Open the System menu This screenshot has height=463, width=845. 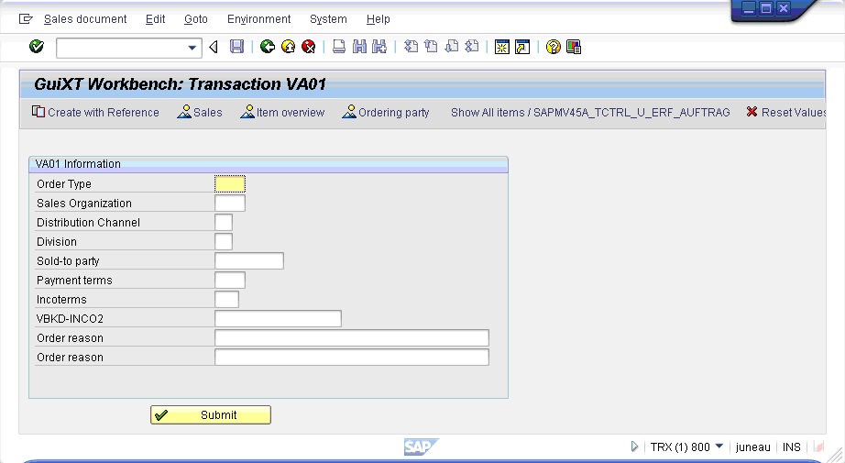(x=328, y=19)
